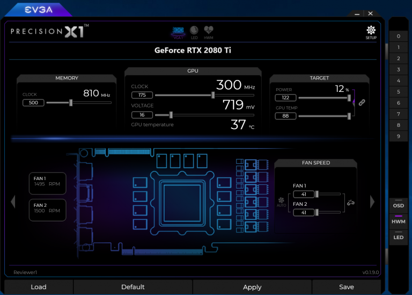
Task: Click the GeForce RTX 2080 Ti title
Action: (193, 51)
